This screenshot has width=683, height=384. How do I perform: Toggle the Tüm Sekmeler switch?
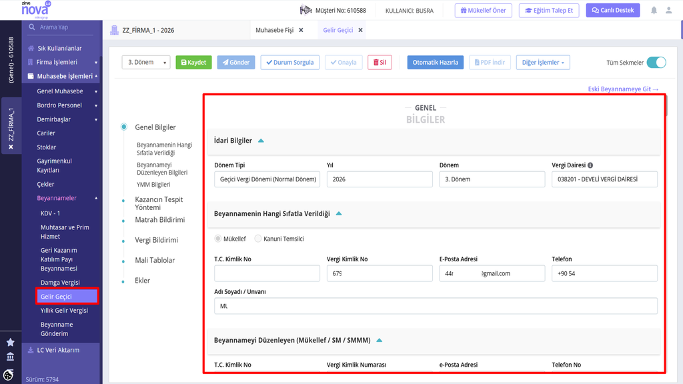[x=656, y=62]
